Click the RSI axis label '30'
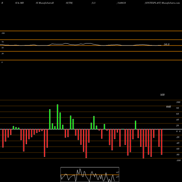This screenshot has height=182, width=182. (3, 54)
